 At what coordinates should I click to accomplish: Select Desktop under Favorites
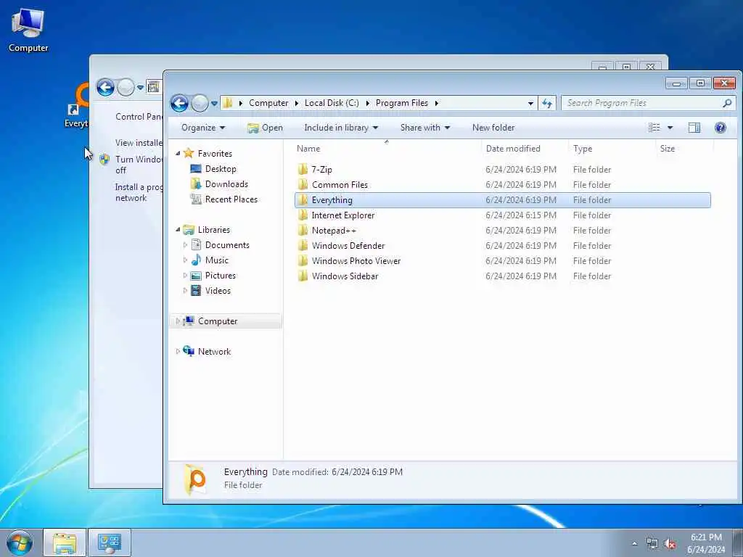[x=220, y=168]
